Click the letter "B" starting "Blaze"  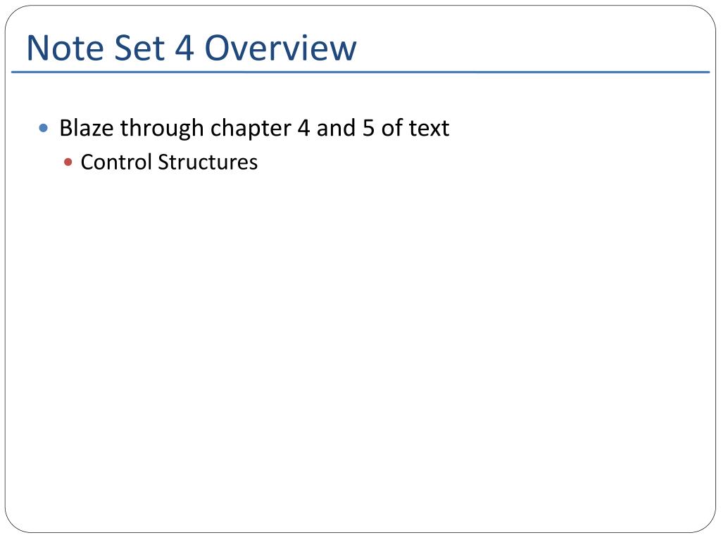click(65, 128)
